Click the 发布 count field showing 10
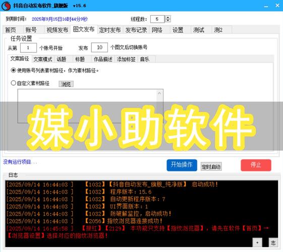Image resolution: width=283 pixels, height=252 pixels. 99,47
